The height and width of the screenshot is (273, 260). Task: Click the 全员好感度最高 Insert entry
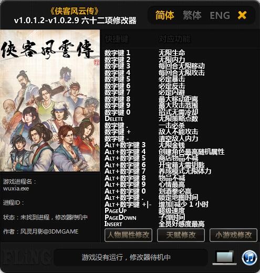click(182, 224)
